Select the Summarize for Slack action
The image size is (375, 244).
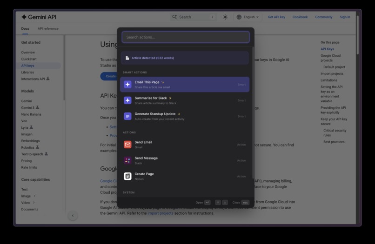click(x=185, y=100)
